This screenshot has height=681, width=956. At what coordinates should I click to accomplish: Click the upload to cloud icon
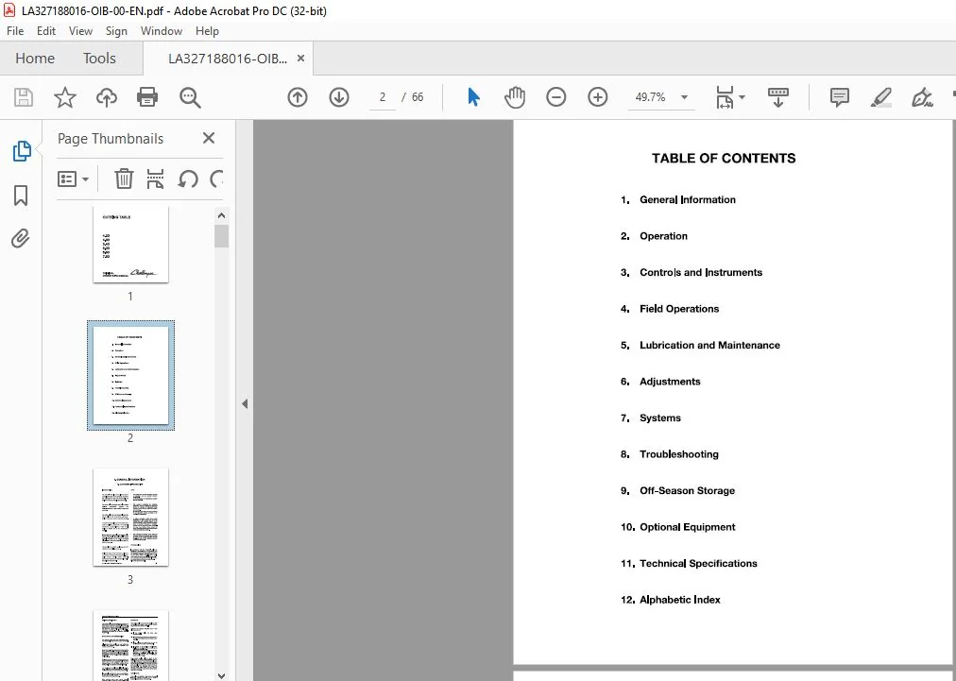coord(107,97)
